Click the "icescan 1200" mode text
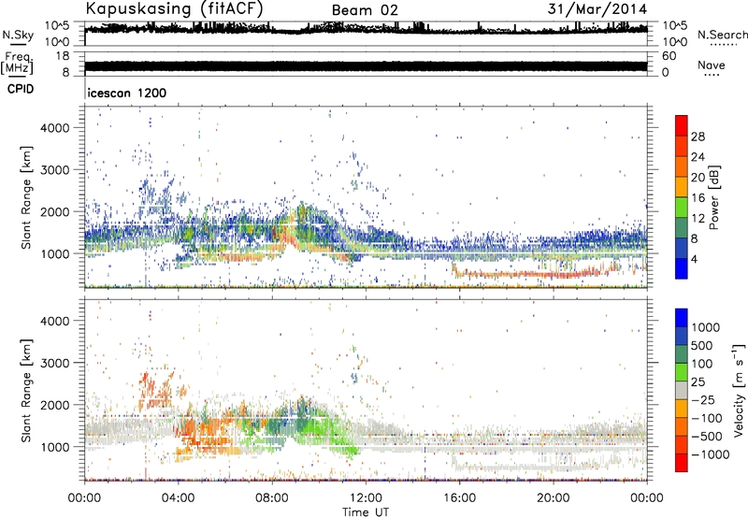The width and height of the screenshot is (748, 518). coord(127,93)
